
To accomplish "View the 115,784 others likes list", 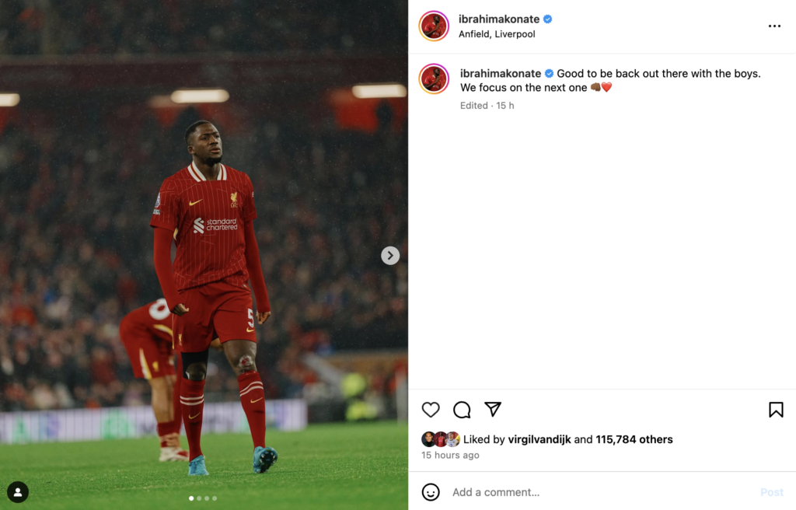I will 634,439.
